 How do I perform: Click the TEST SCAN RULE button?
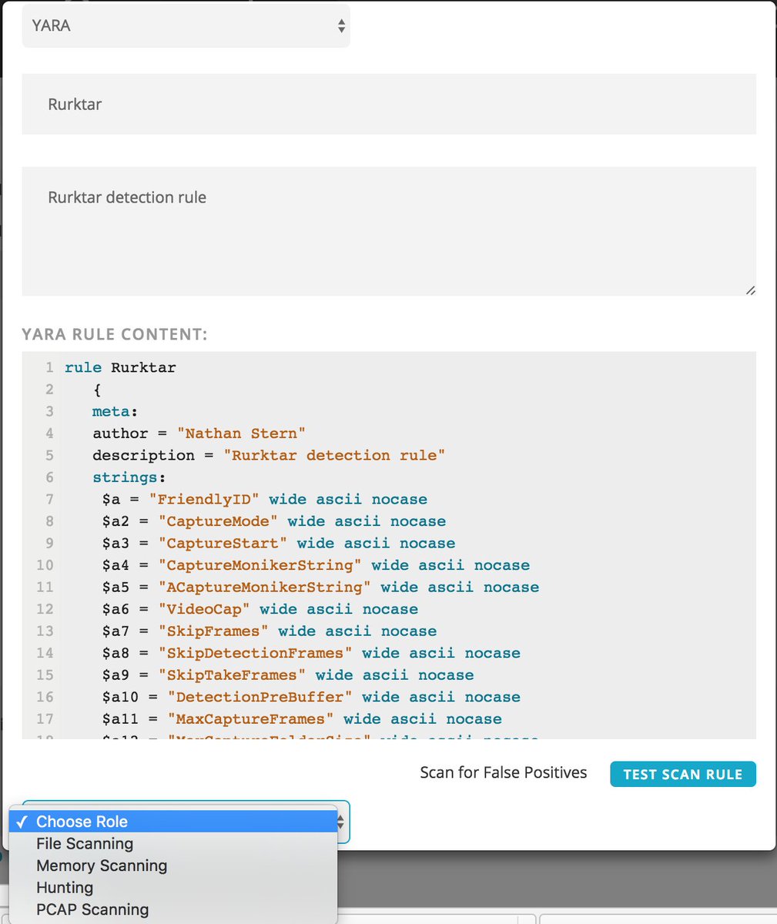[x=683, y=774]
